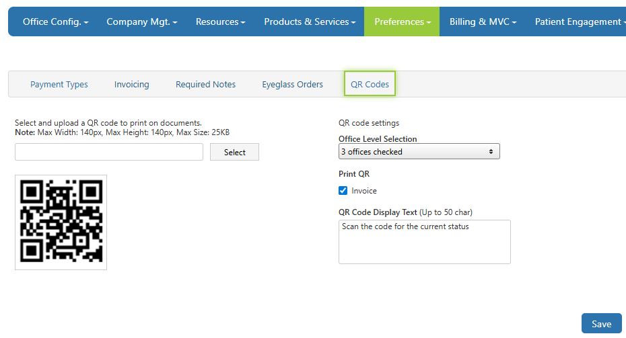Select the Eyeglass Orders tab

coord(292,84)
